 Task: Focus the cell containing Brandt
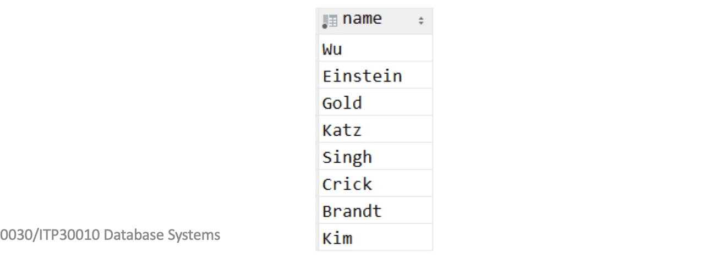375,210
